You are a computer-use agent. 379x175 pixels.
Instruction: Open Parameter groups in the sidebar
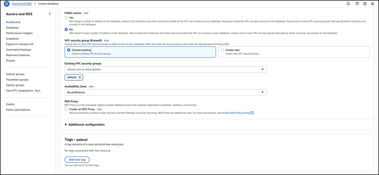click(17, 79)
